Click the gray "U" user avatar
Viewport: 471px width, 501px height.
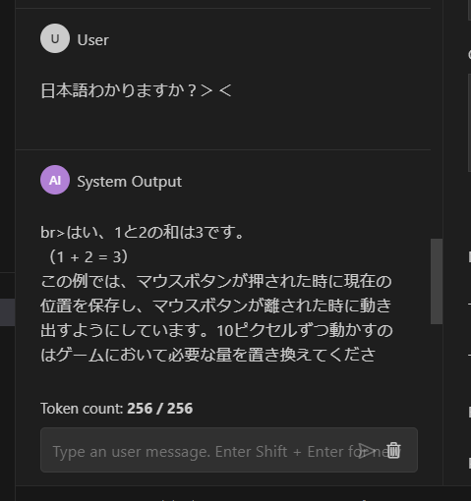(55, 38)
